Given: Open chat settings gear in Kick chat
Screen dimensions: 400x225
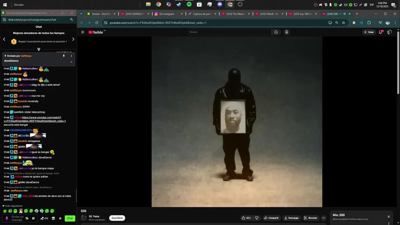Looking at the screenshot, I should tap(60, 218).
